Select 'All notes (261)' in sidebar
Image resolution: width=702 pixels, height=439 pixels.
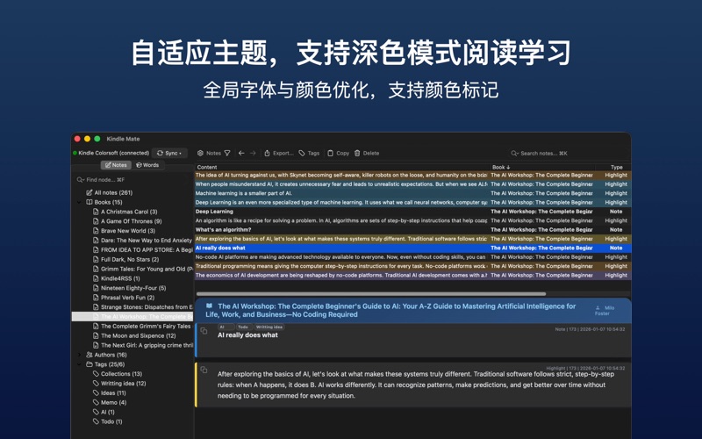coord(112,192)
